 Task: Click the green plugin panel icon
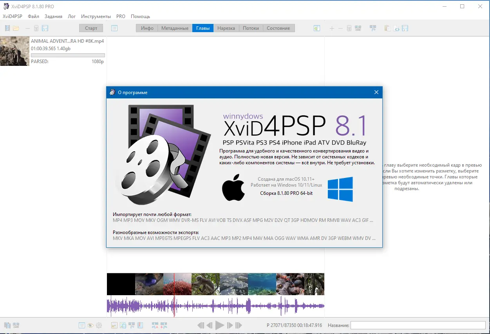click(x=317, y=28)
